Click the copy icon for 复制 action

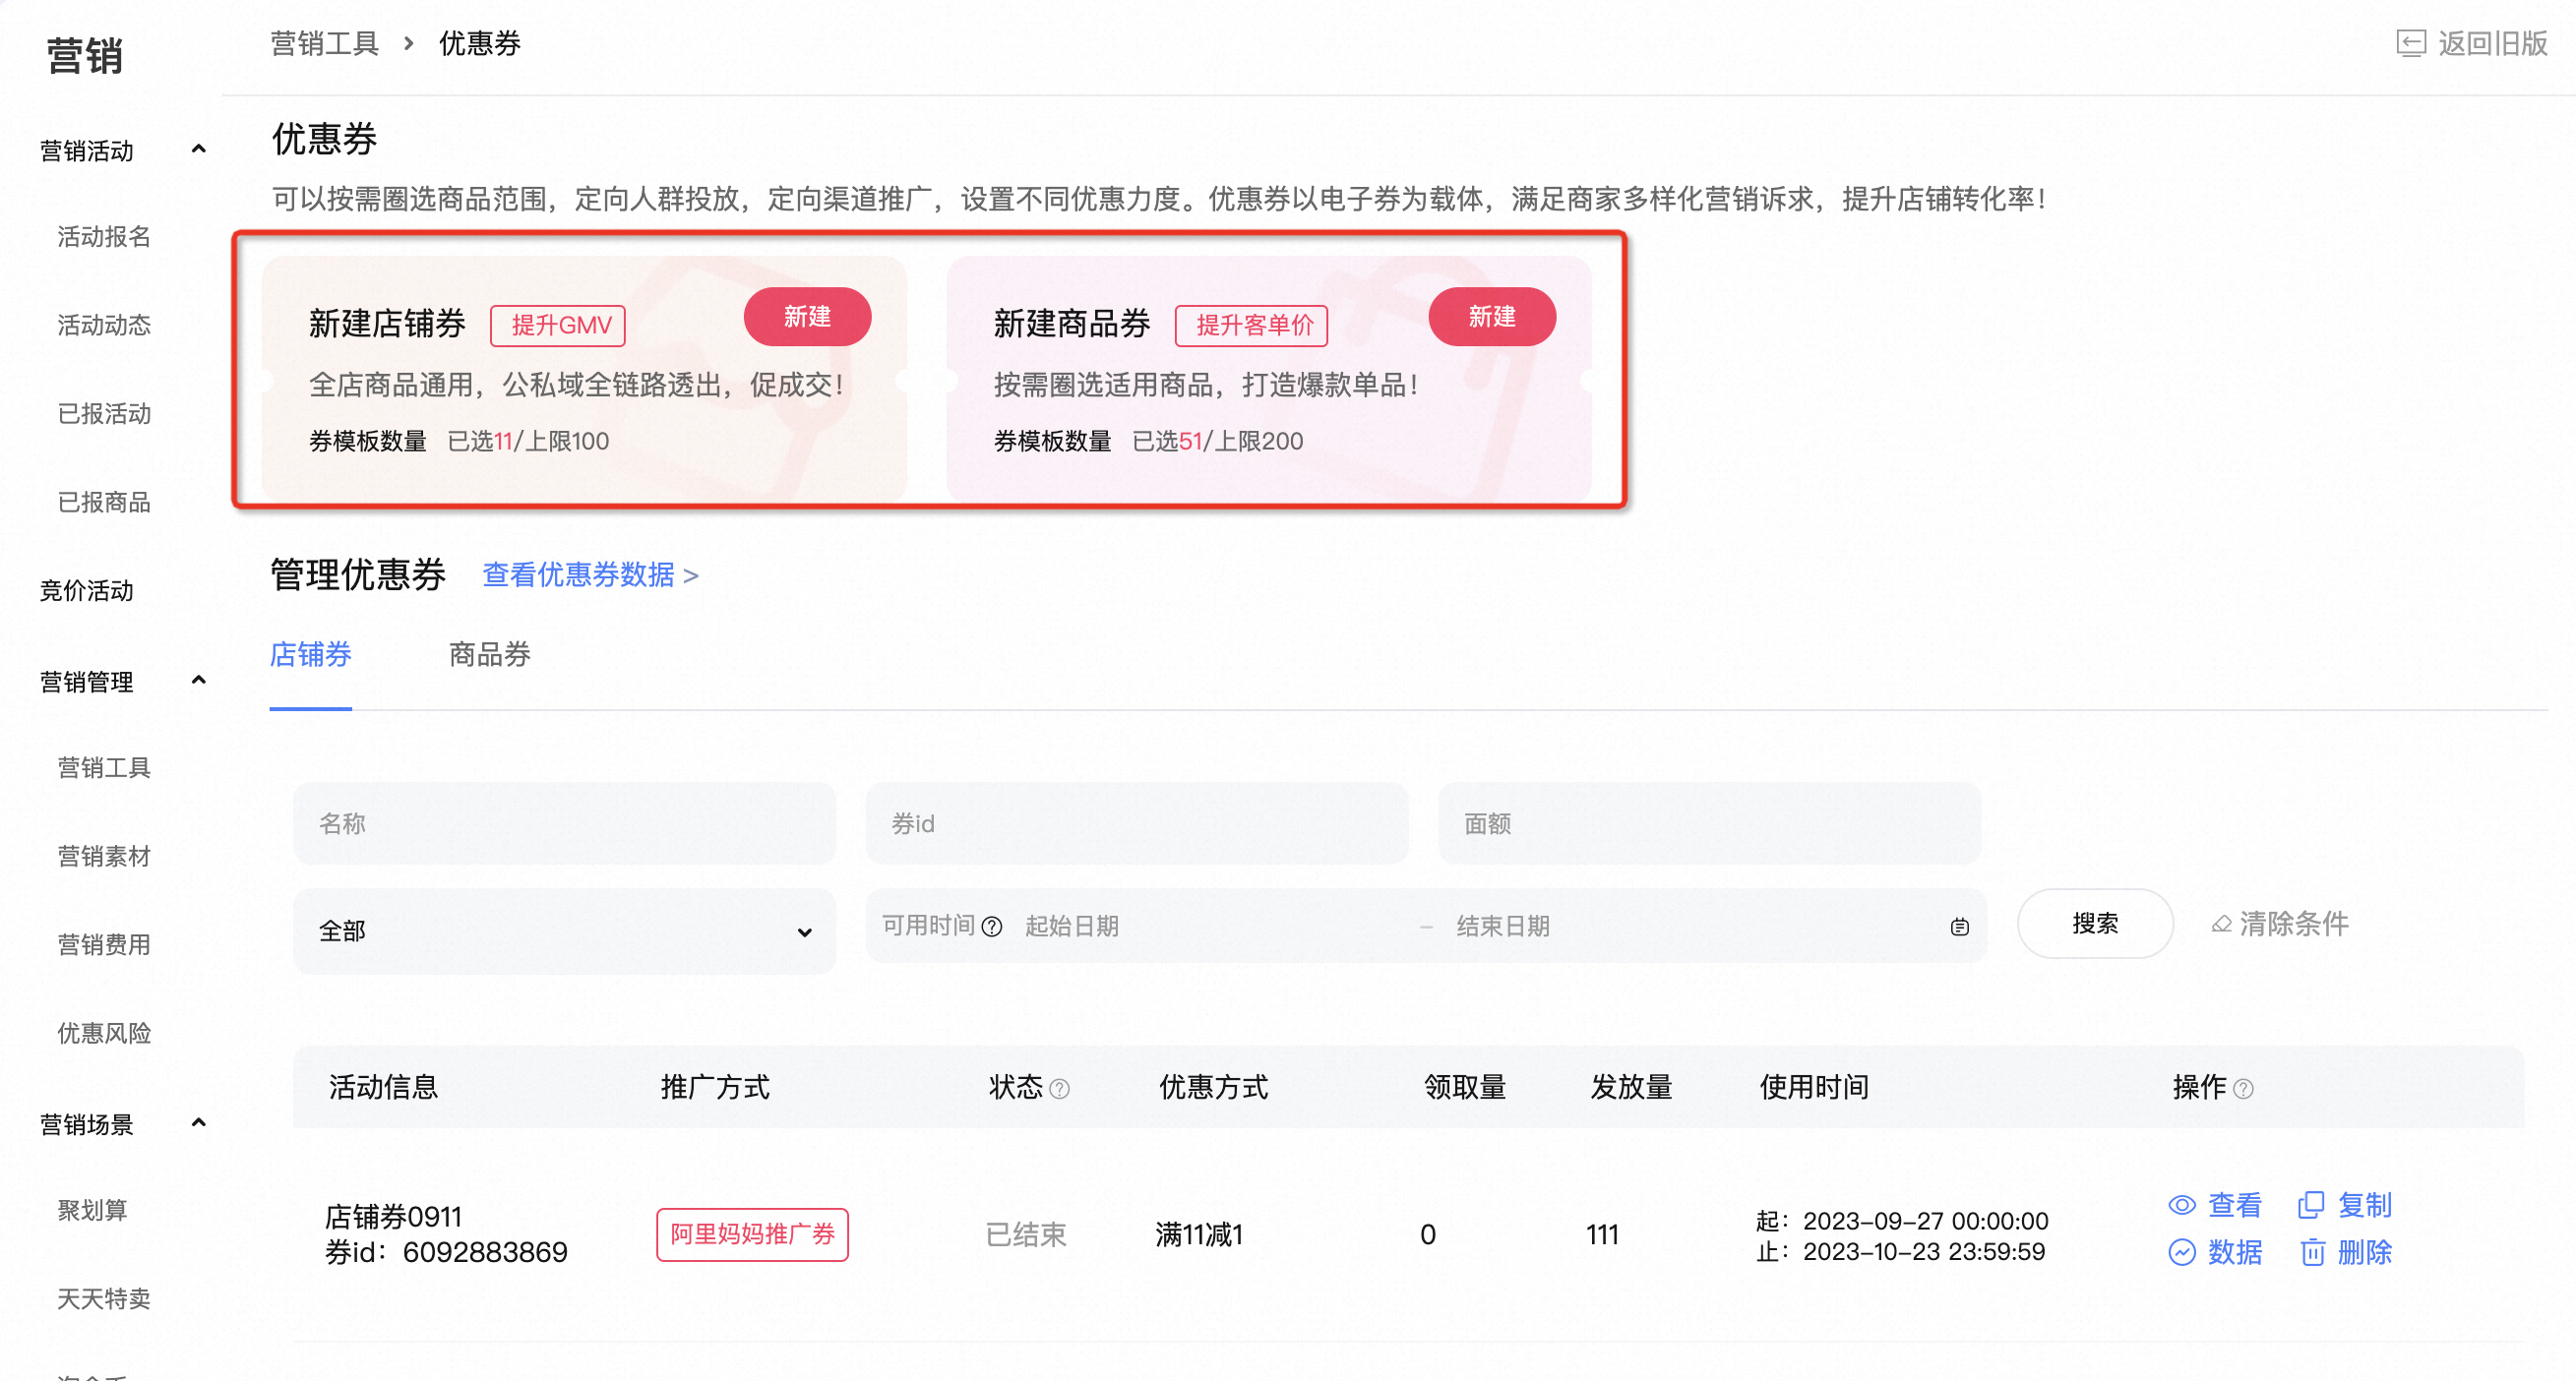2311,1205
